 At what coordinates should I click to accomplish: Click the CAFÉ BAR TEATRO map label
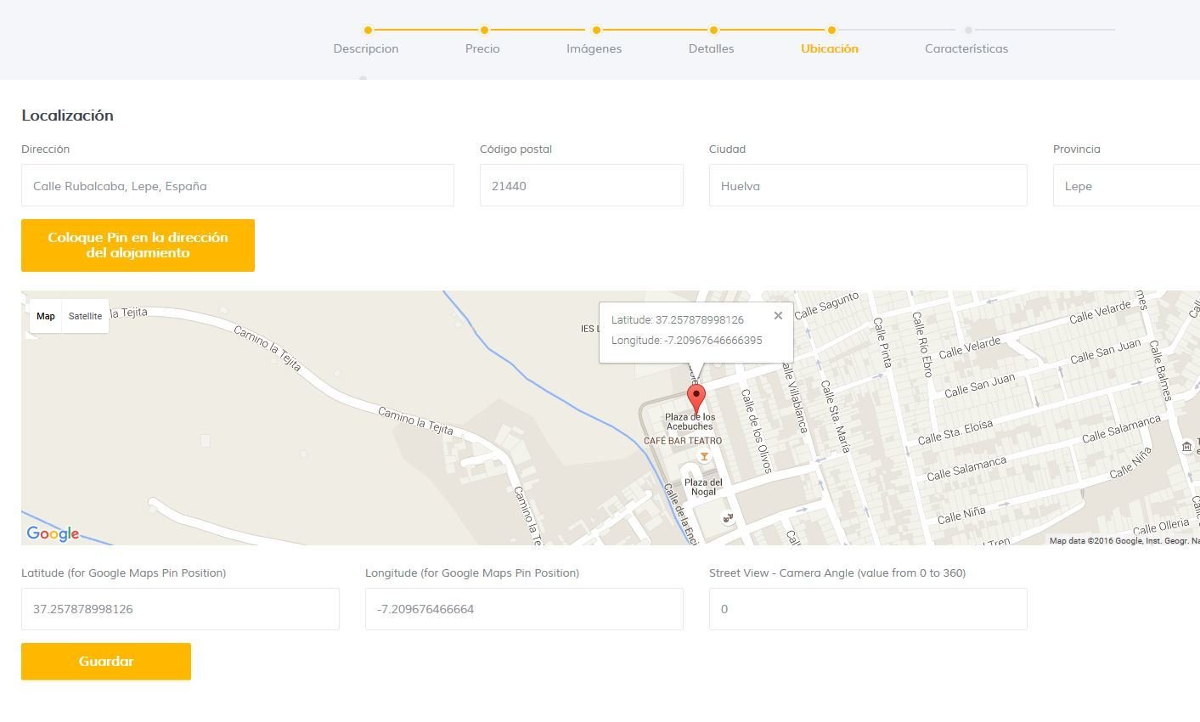[683, 441]
